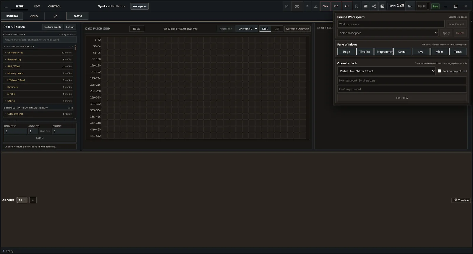The width and height of the screenshot is (473, 254).
Task: Toggle the DMX blackout button
Action: pos(325,6)
